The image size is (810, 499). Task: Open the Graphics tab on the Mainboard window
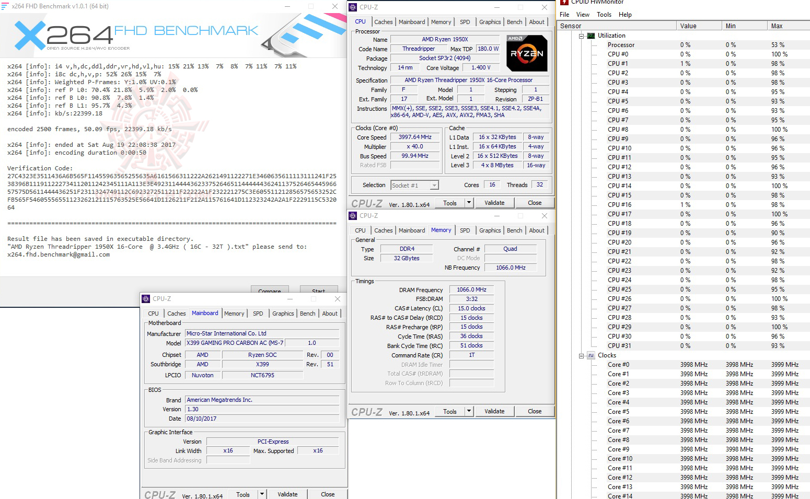(283, 314)
